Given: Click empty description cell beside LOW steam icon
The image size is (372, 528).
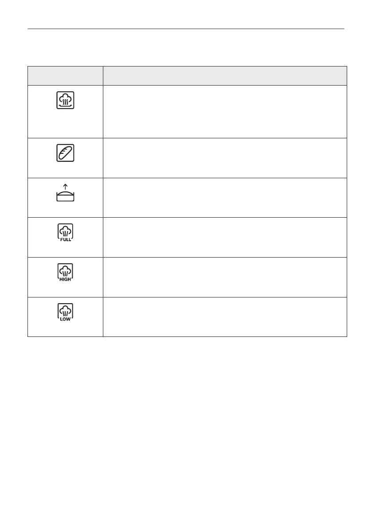Looking at the screenshot, I should pos(225,317).
